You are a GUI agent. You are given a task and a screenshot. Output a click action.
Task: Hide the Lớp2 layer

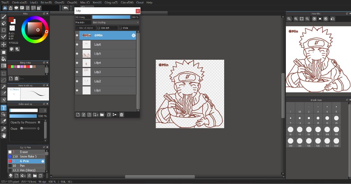point(77,81)
